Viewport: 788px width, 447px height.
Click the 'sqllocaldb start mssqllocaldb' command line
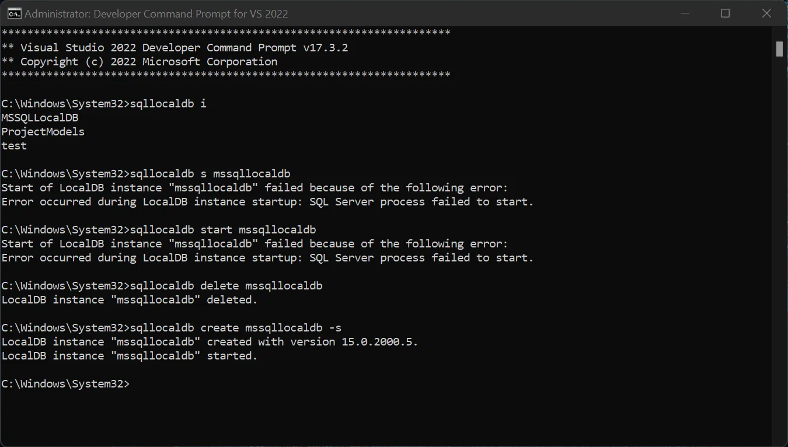click(223, 230)
